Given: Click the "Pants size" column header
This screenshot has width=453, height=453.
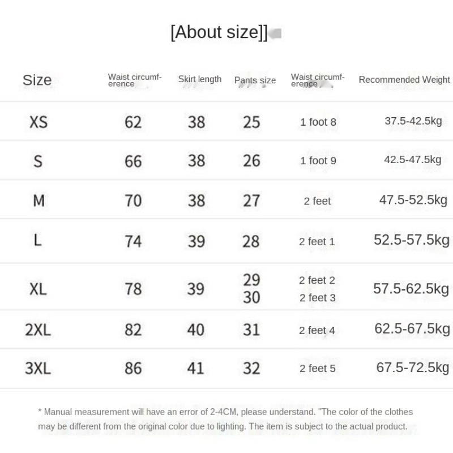Looking at the screenshot, I should tap(255, 80).
